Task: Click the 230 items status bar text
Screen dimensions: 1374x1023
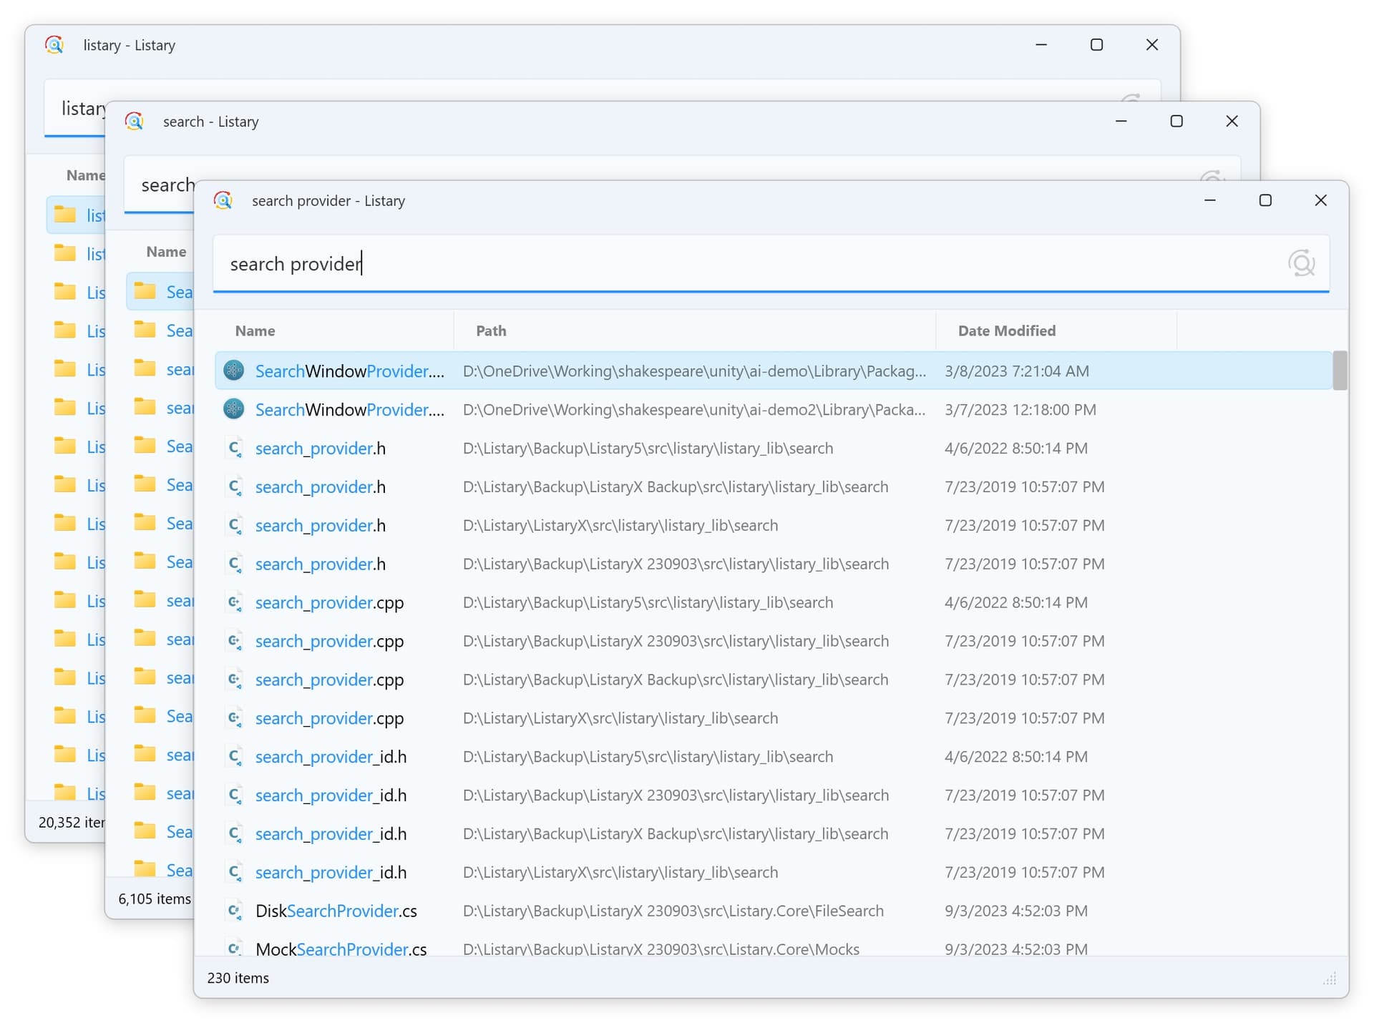Action: [238, 978]
